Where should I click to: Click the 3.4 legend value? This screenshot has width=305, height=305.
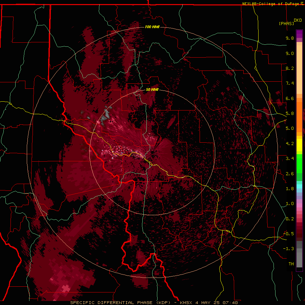click(290, 159)
